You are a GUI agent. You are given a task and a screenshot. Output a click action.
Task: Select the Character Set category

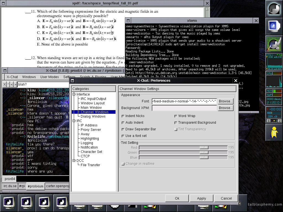click(x=91, y=152)
